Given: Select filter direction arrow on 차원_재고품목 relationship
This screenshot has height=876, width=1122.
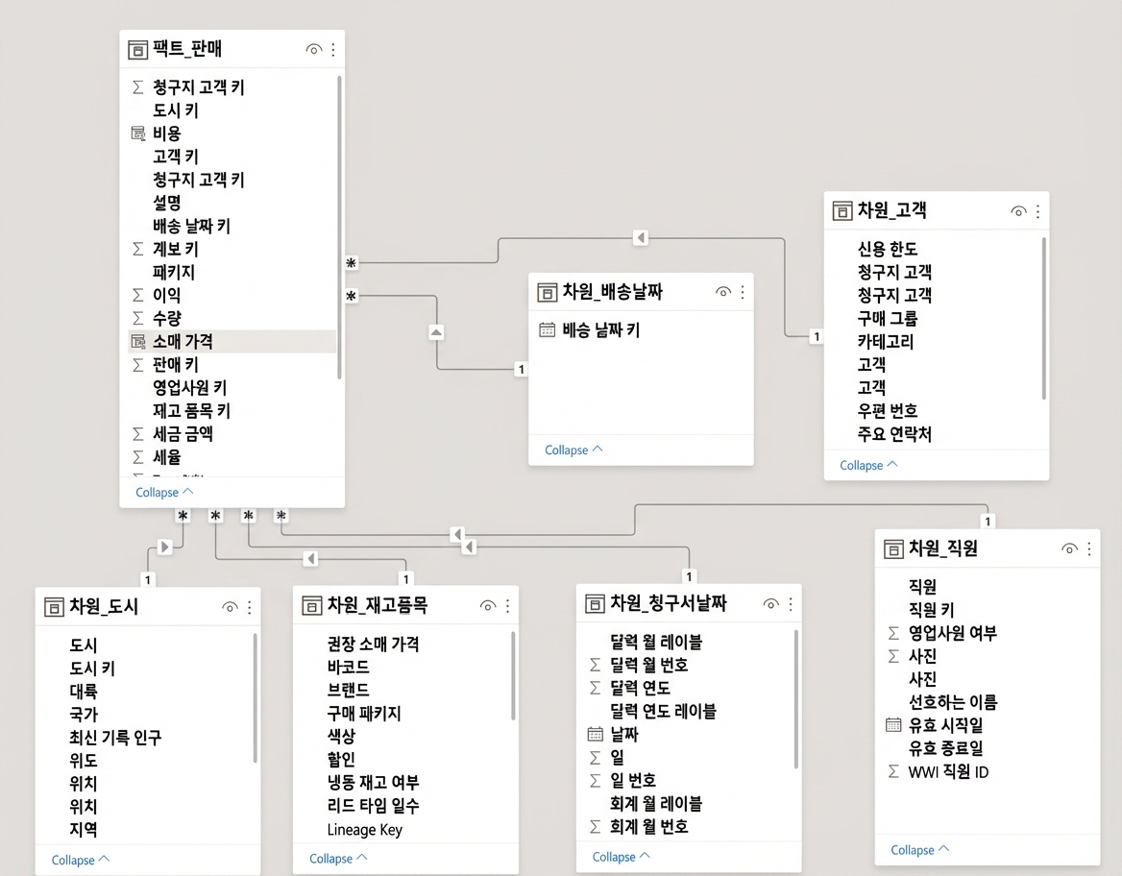Looking at the screenshot, I should pos(310,558).
